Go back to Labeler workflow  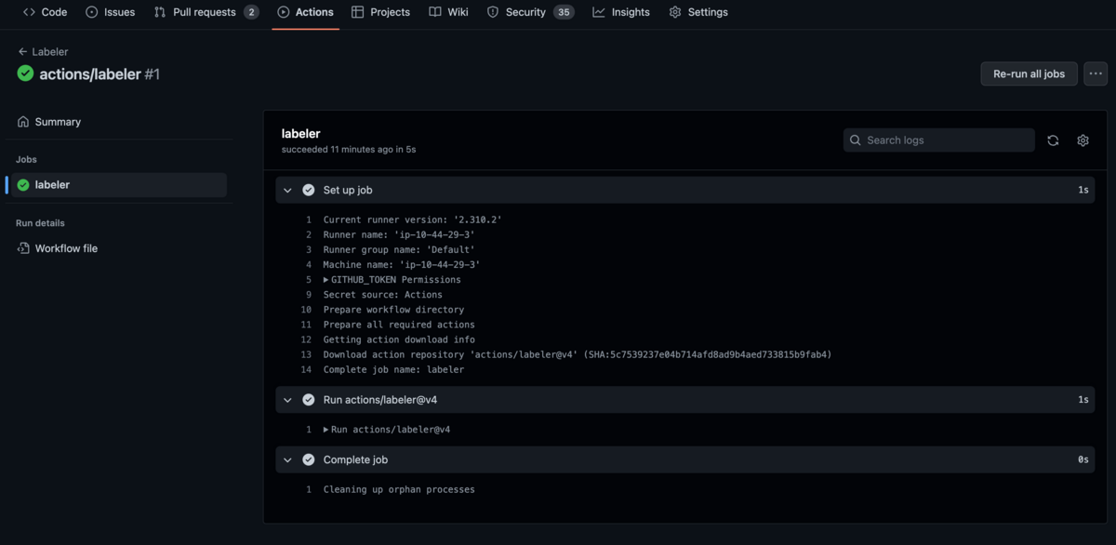pyautogui.click(x=43, y=52)
